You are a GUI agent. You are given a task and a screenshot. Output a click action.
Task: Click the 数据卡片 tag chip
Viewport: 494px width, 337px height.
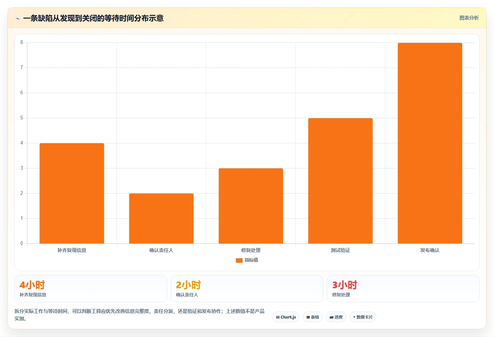pyautogui.click(x=363, y=317)
